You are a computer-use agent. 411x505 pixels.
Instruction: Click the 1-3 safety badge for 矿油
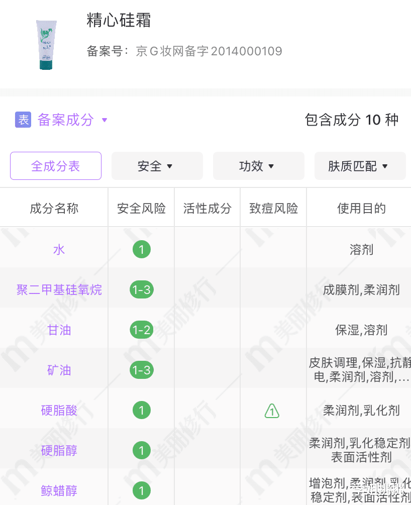(x=141, y=370)
